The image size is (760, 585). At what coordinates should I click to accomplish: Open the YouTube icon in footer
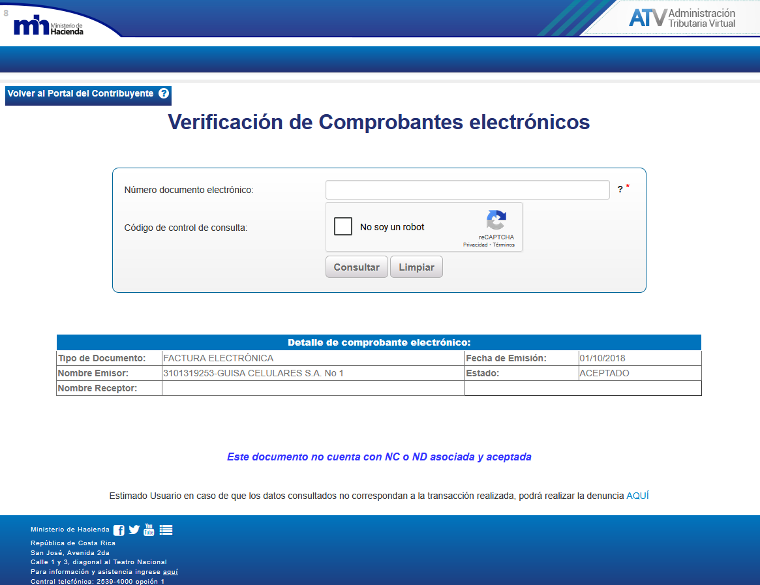149,530
